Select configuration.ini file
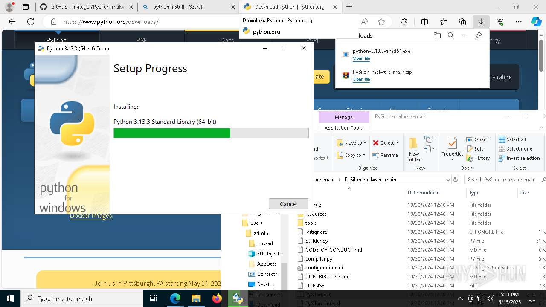The width and height of the screenshot is (546, 307). click(x=324, y=268)
